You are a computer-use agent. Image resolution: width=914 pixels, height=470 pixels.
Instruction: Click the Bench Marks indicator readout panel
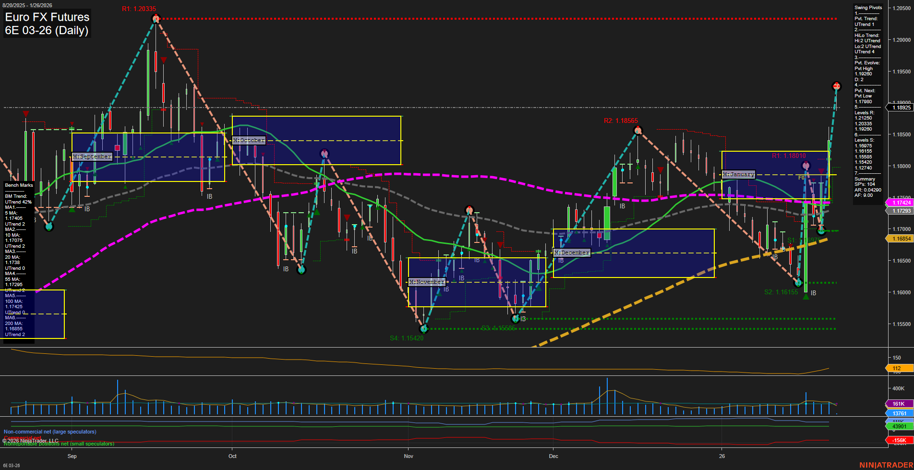[x=18, y=185]
